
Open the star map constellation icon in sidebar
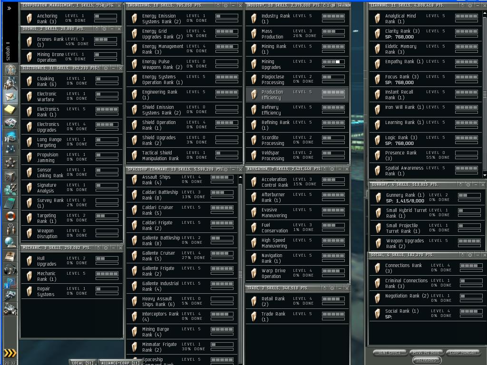10,149
